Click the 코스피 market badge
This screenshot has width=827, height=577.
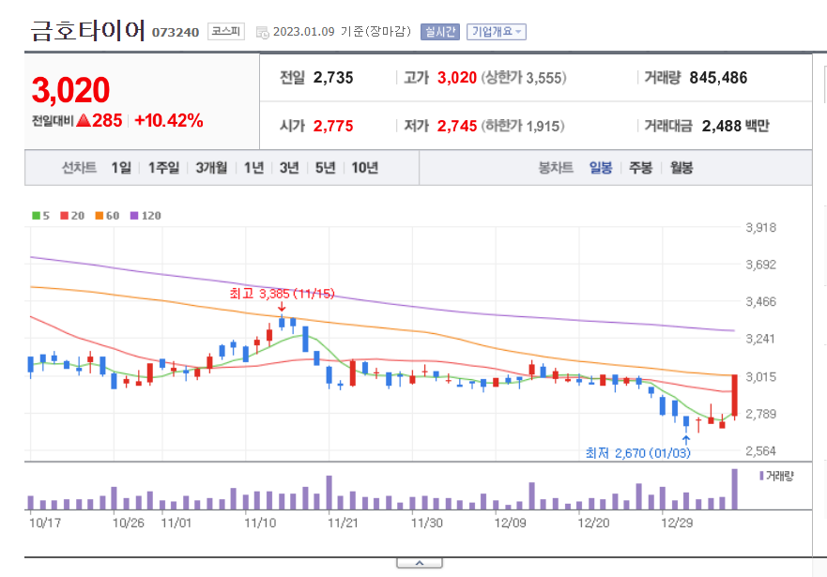pyautogui.click(x=225, y=32)
